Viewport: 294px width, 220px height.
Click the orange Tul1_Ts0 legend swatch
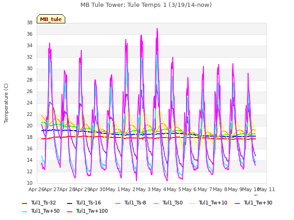pyautogui.click(x=156, y=203)
